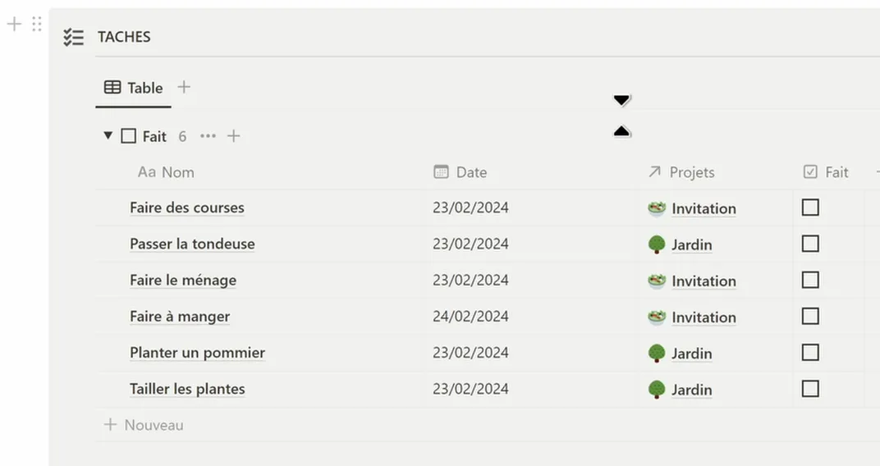Mark Tailler les plantes as done
This screenshot has height=466, width=880.
810,389
